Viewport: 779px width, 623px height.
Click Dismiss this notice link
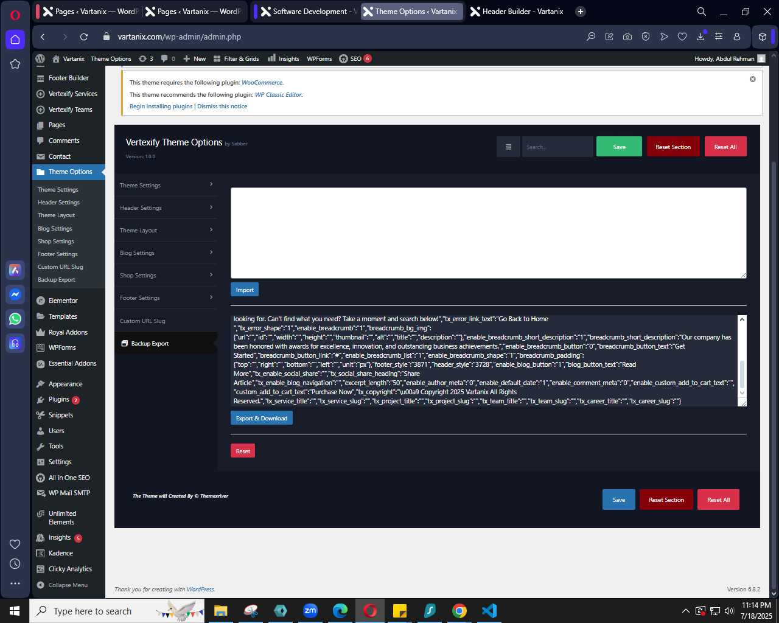point(222,106)
